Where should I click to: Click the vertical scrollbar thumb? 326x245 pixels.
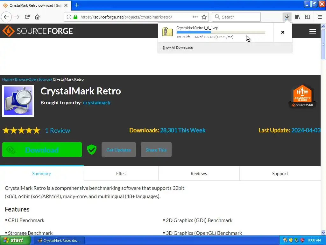[323, 44]
